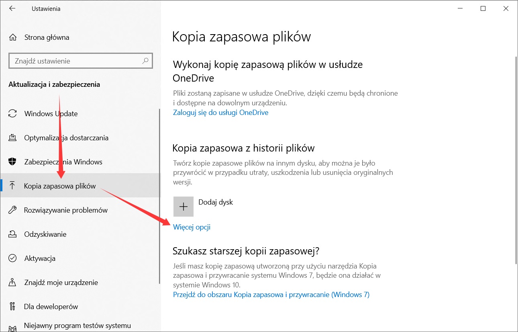Click the home icon beside Strona główna
The height and width of the screenshot is (332, 518).
click(x=13, y=37)
